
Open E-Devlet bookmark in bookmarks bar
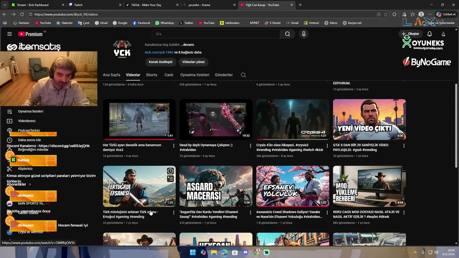tap(273, 23)
